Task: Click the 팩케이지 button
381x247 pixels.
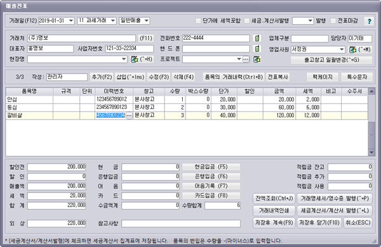Action: click(323, 77)
